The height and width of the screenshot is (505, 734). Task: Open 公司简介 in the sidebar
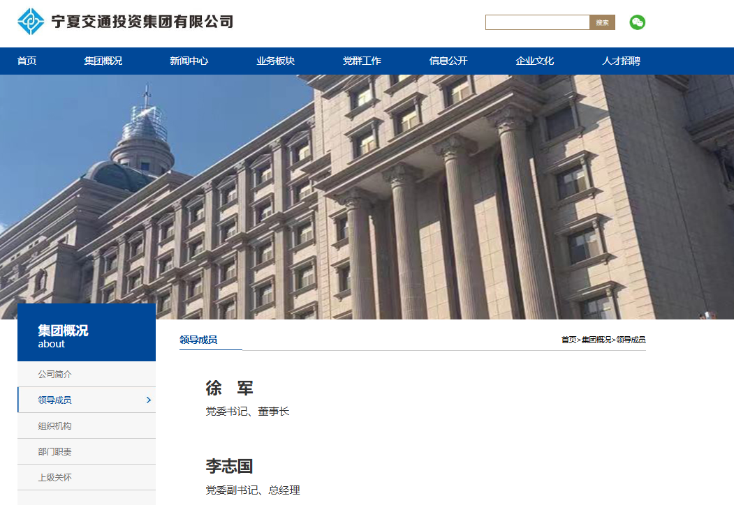(x=54, y=375)
